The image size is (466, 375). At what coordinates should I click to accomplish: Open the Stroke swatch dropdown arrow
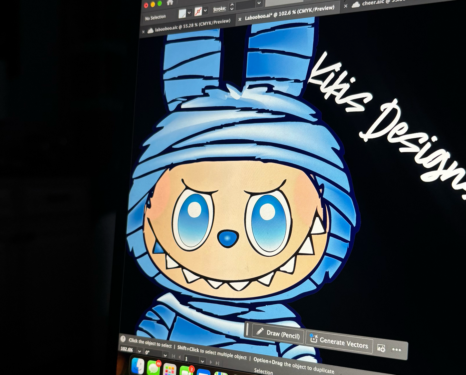(205, 10)
